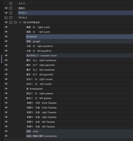The image size is (133, 141).
Task: Toggle third checkbox on 3D日本甲冑全身 row
Action: tap(15, 22)
